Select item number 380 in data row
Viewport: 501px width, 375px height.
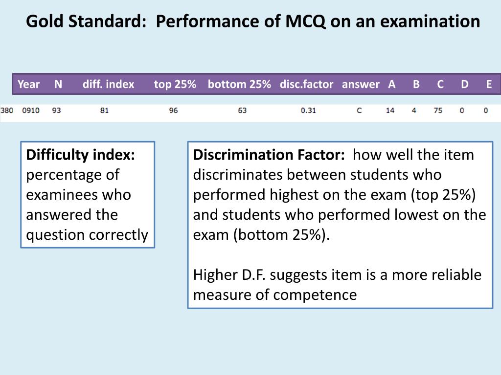[7, 111]
